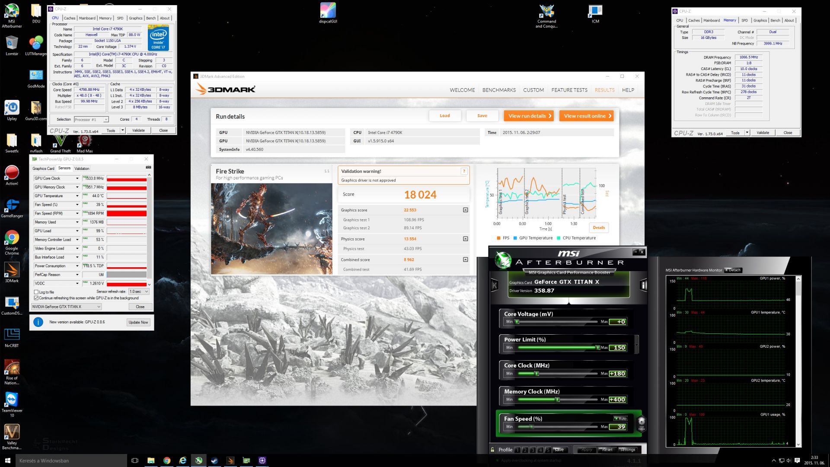Open Windows Start menu

(7, 461)
